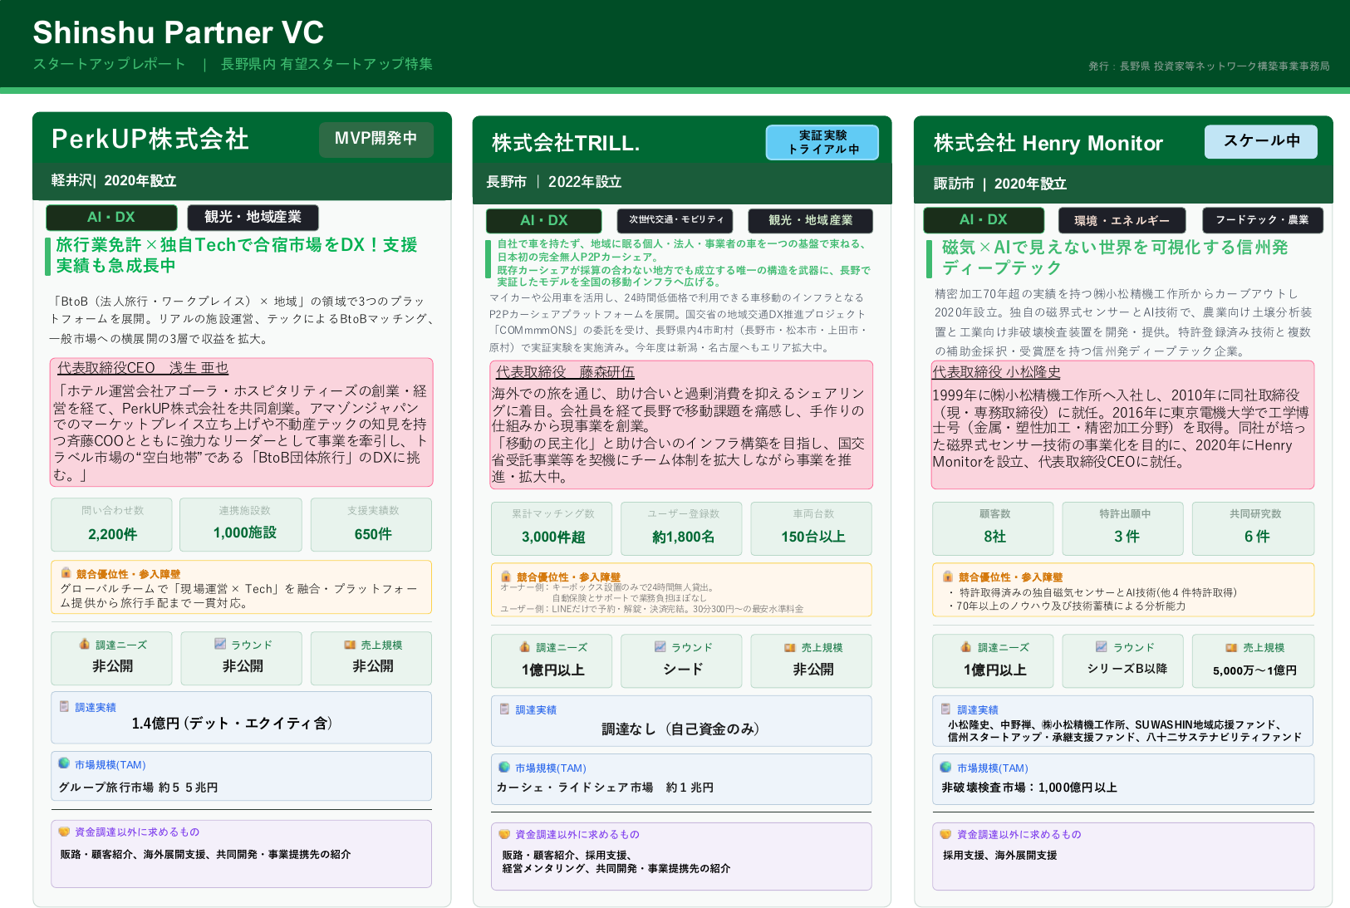This screenshot has width=1350, height=908.
Task: Click the cash icon in TRILL's 売上規模 box
Action: [x=790, y=647]
